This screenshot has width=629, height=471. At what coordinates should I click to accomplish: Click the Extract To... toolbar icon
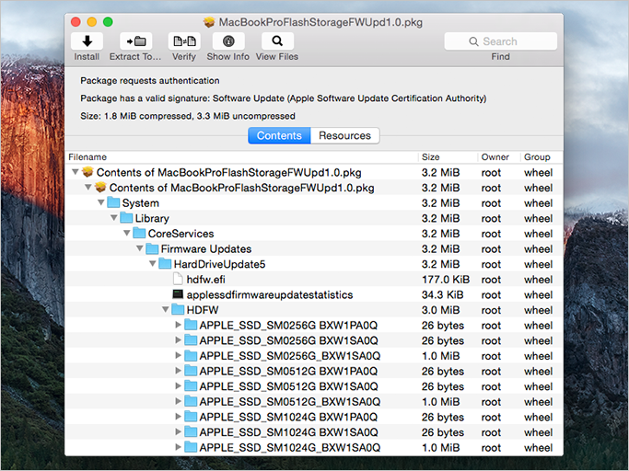click(136, 41)
